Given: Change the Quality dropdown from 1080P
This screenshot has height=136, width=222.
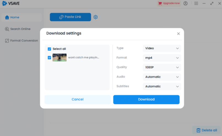Looking at the screenshot, I should (162, 67).
